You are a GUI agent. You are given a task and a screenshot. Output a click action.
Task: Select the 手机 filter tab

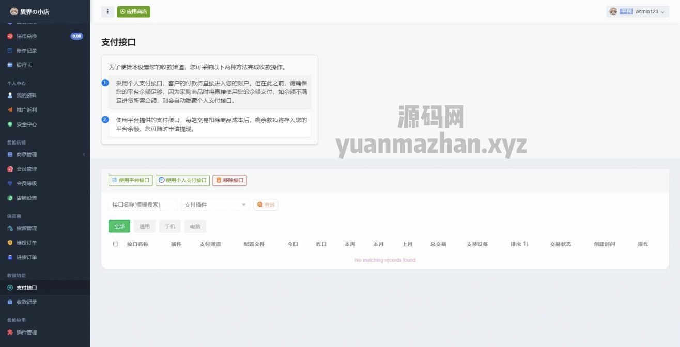tap(170, 226)
